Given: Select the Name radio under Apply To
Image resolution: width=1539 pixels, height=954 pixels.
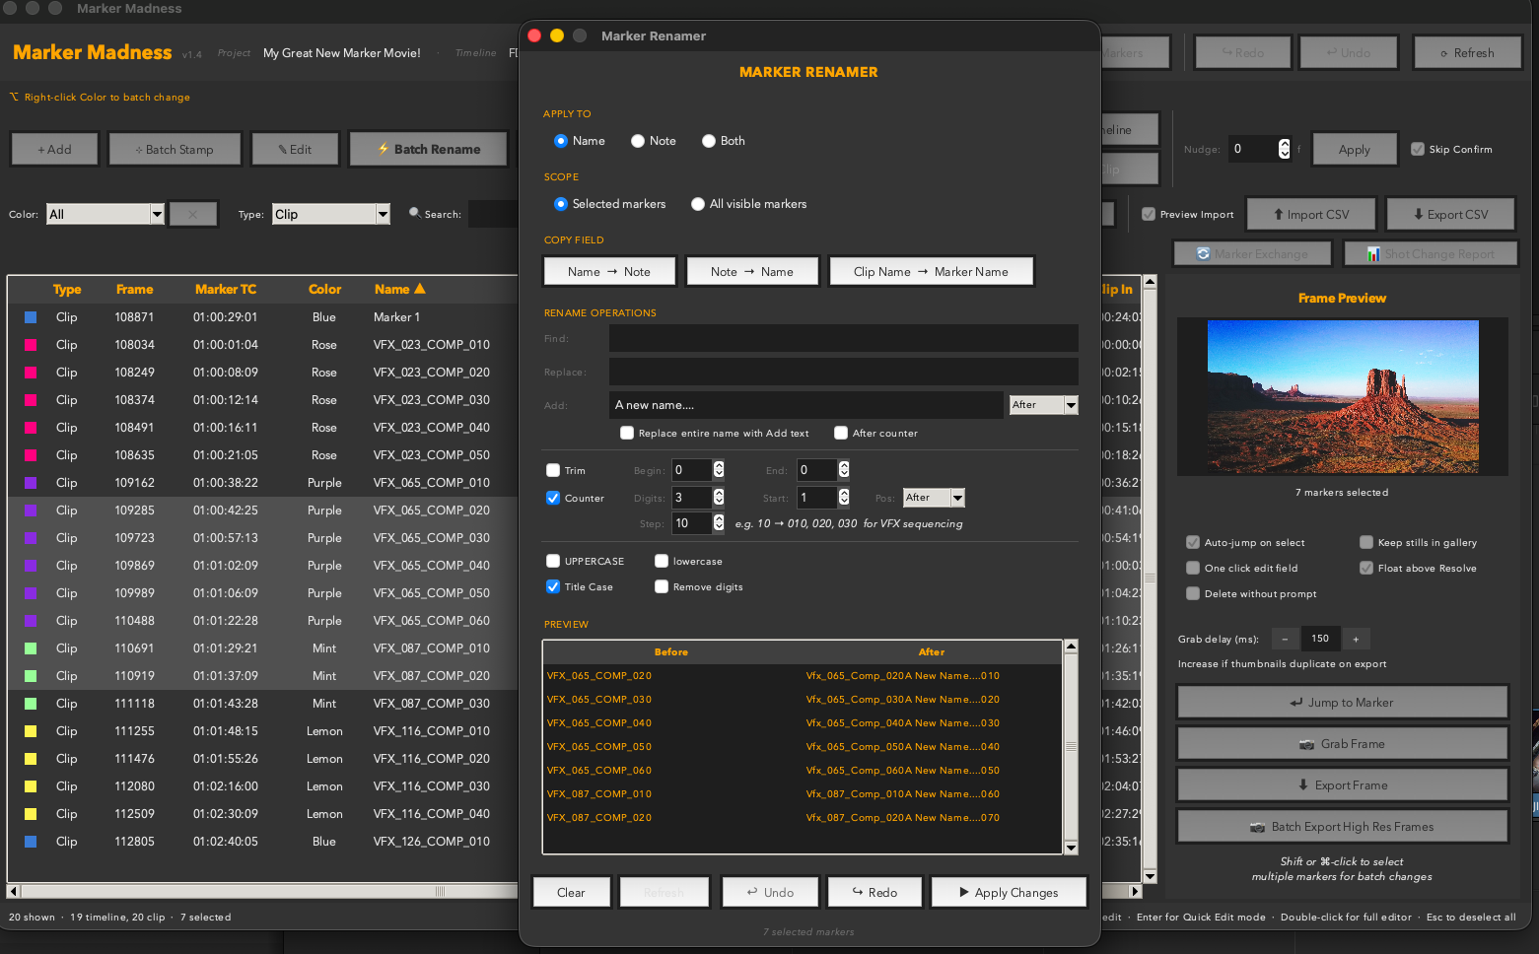Looking at the screenshot, I should coord(561,141).
